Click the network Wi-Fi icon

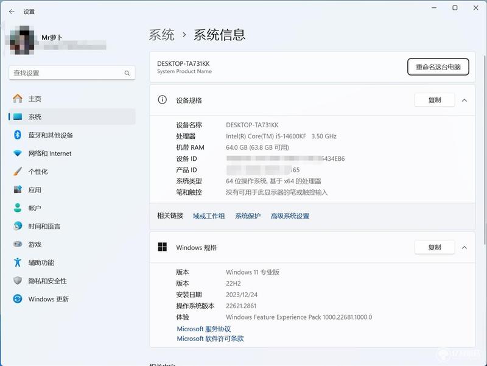pos(18,153)
